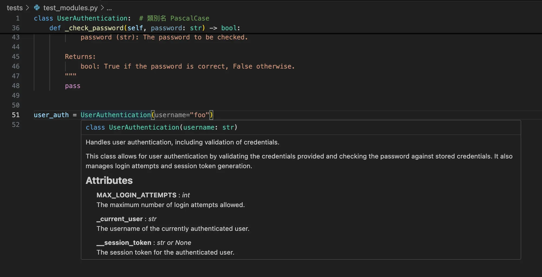Click 'This class allows for user authentication' paragraph
542x277 pixels.
[x=299, y=161]
